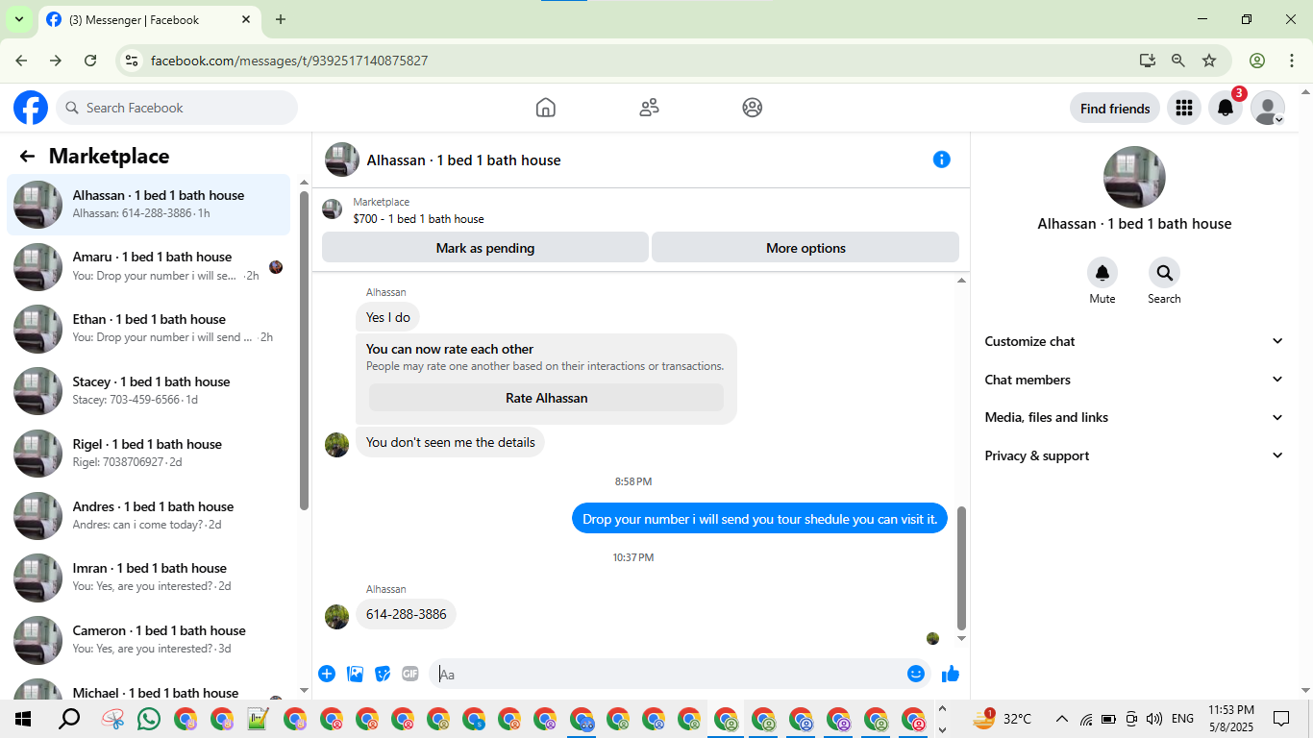The image size is (1313, 738).
Task: Open Stacey 1 bed 1 bath chat
Action: pos(148,391)
